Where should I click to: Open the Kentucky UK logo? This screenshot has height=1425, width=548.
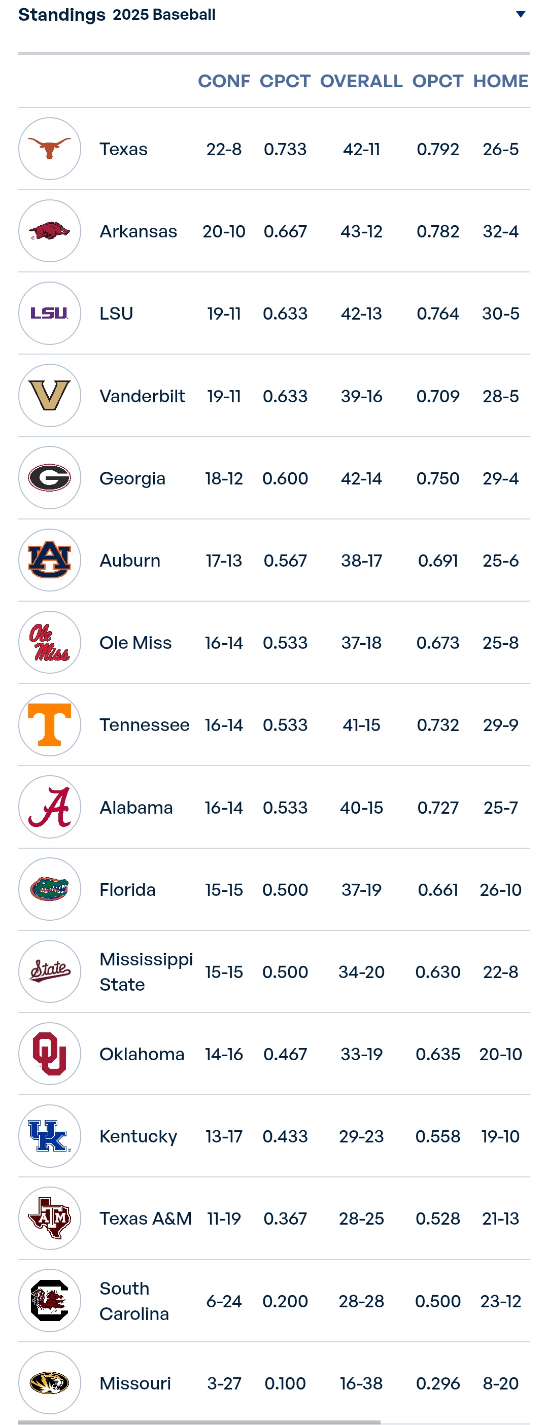[x=50, y=1136]
